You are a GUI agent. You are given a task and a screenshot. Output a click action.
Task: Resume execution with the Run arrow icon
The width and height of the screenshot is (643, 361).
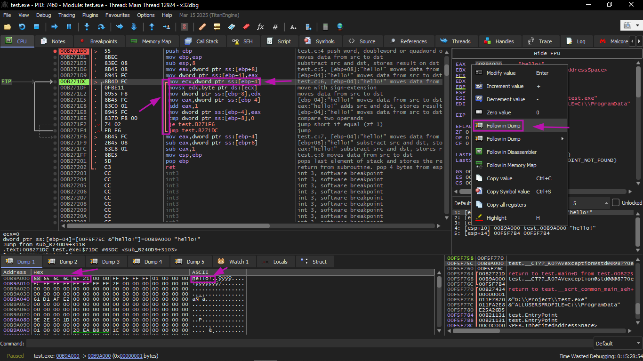click(x=54, y=27)
